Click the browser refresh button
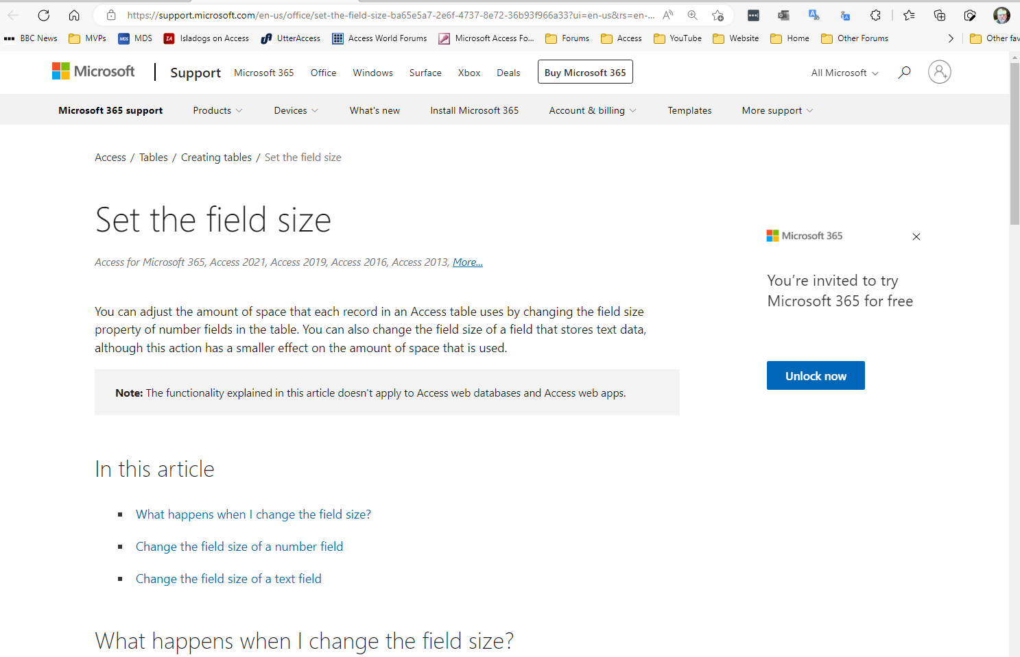The width and height of the screenshot is (1020, 657). [44, 15]
